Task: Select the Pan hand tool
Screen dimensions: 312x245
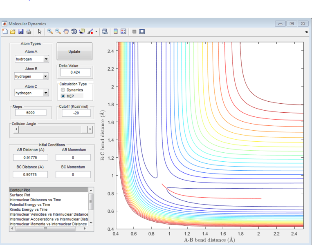Action: coord(66,31)
